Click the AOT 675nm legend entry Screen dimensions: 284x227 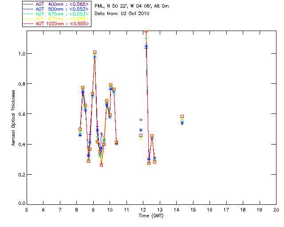(56, 14)
